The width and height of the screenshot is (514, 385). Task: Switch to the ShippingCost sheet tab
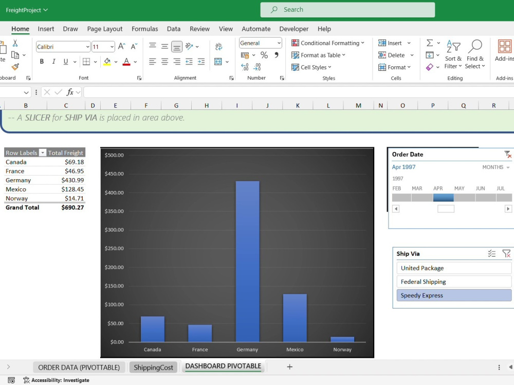pyautogui.click(x=153, y=368)
